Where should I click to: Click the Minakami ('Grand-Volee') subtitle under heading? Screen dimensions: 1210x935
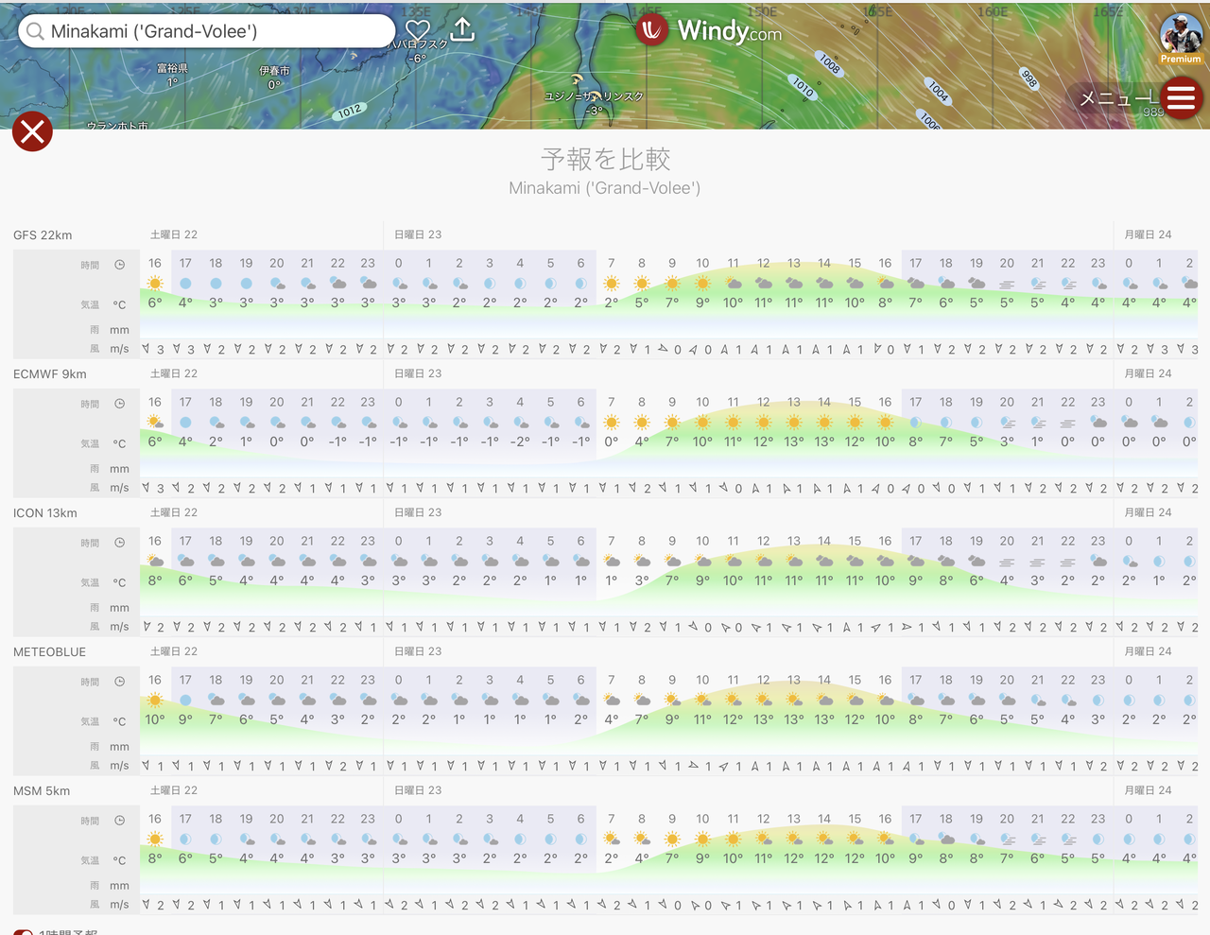605,188
